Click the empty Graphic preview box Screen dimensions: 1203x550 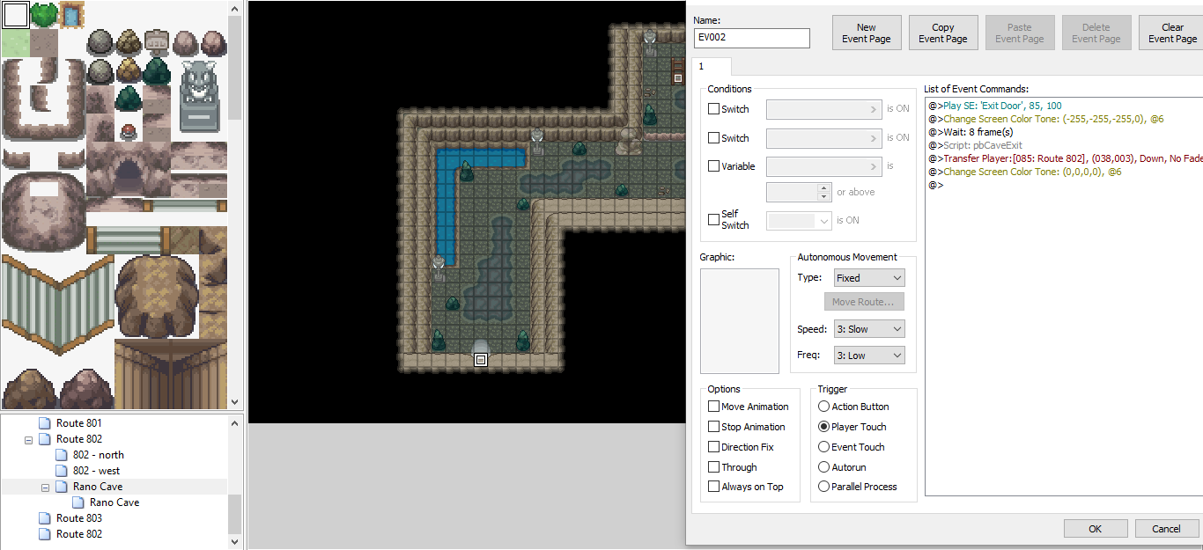click(x=740, y=321)
